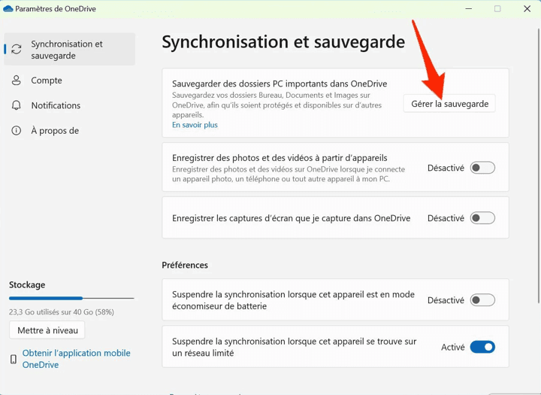Select the À propos de section
541x395 pixels.
pos(55,131)
